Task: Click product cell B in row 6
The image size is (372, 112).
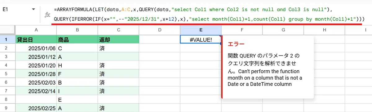Action: (x=77, y=83)
